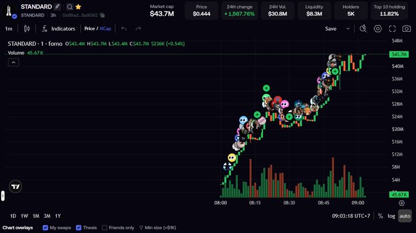Click the Volume 45.67K indicator legend

pyautogui.click(x=26, y=53)
